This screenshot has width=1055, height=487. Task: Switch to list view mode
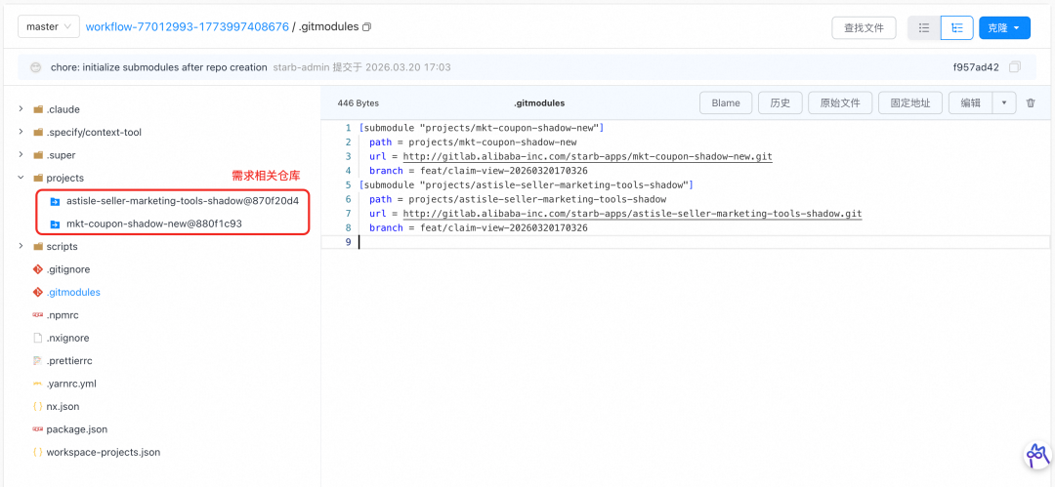coord(923,28)
